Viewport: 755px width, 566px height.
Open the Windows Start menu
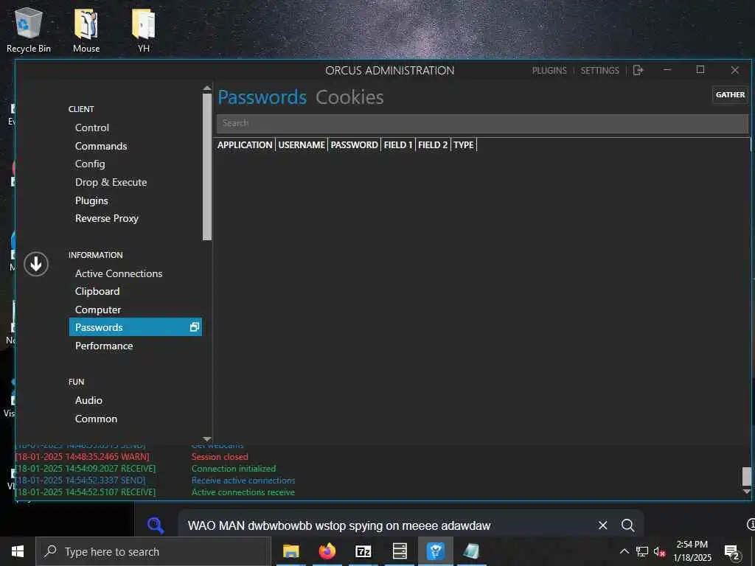18,551
